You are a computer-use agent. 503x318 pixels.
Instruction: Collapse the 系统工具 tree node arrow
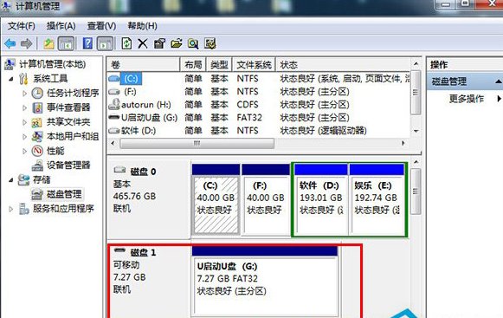(11, 79)
